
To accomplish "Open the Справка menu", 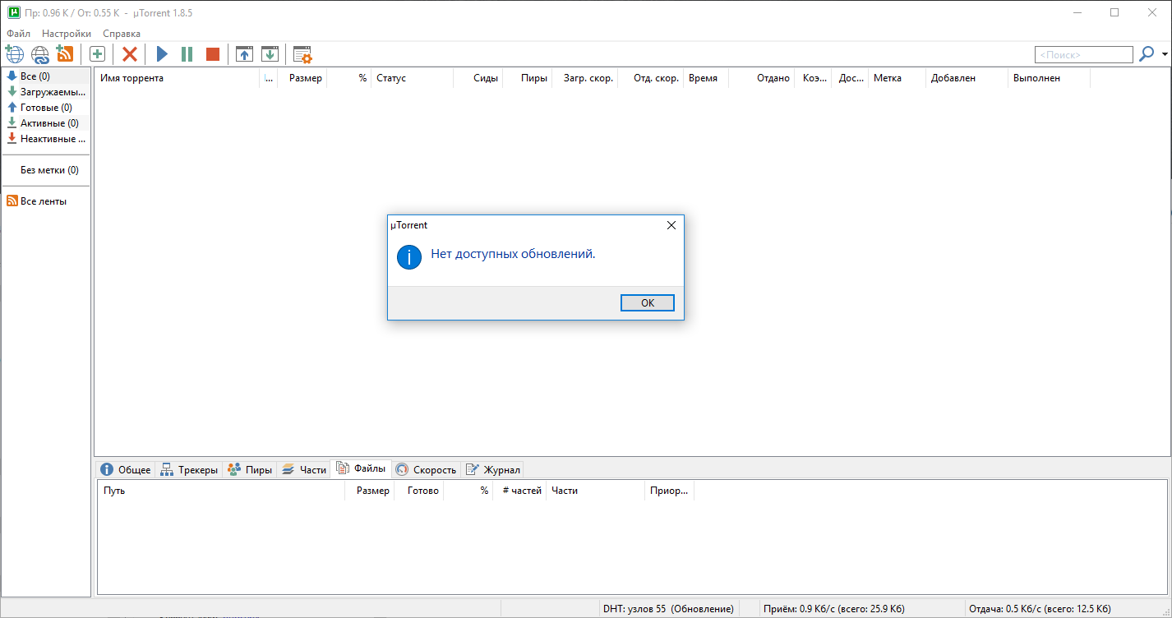I will pos(122,34).
